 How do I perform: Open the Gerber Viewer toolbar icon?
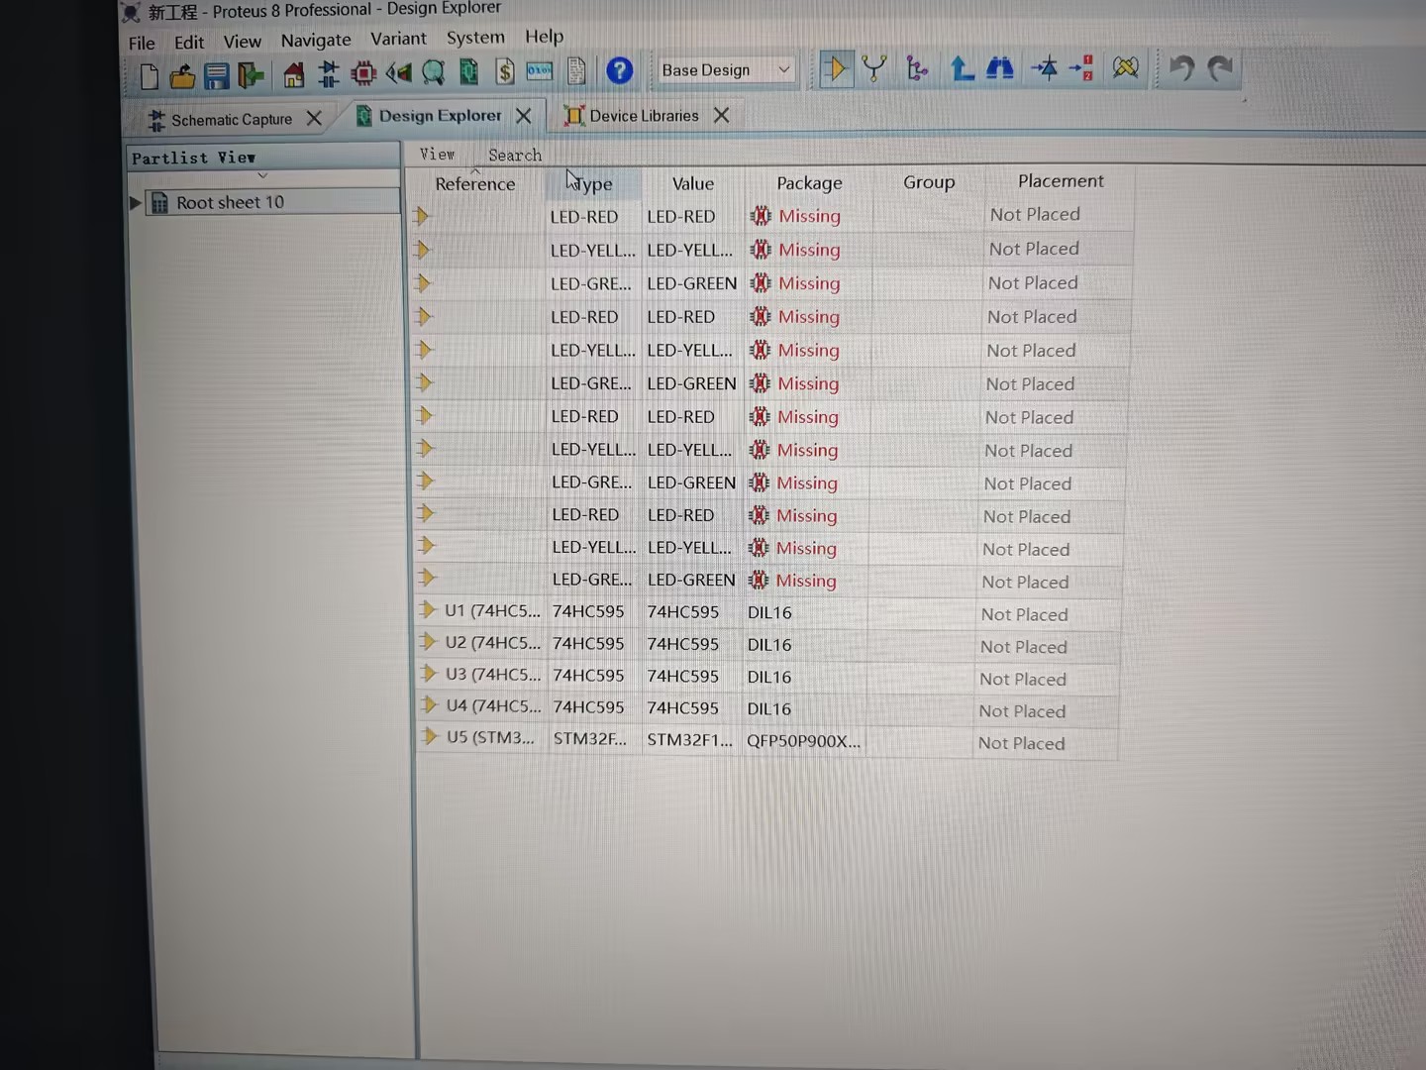[433, 72]
